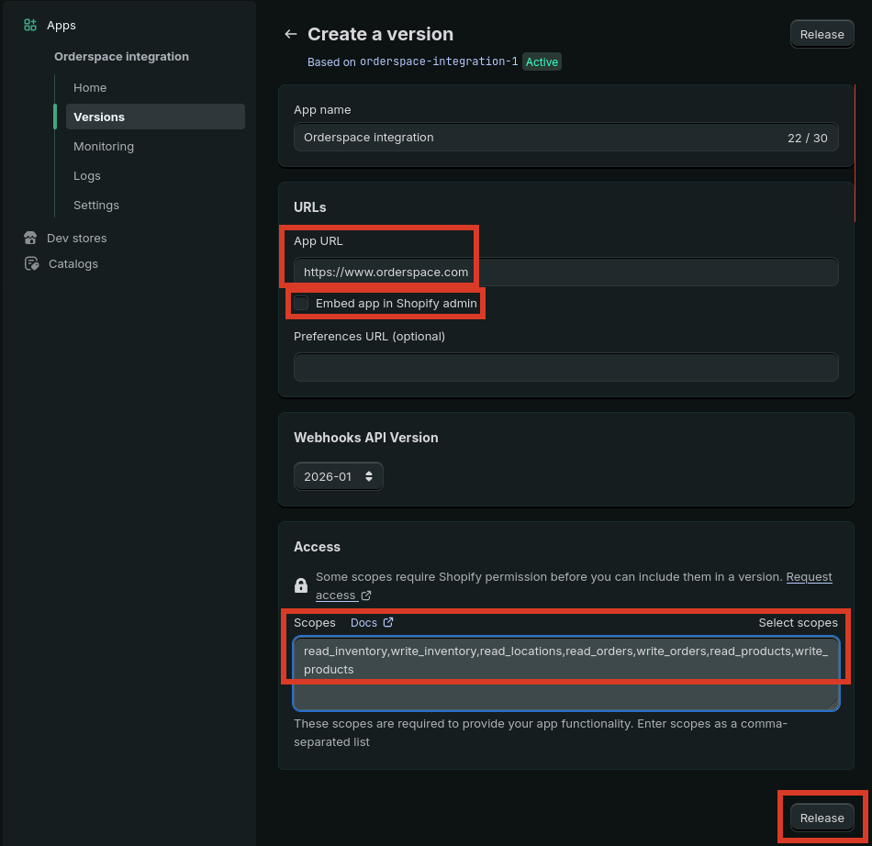Open the Webhooks API Version 2026-01 dropdown
Image resolution: width=872 pixels, height=846 pixels.
tap(338, 476)
